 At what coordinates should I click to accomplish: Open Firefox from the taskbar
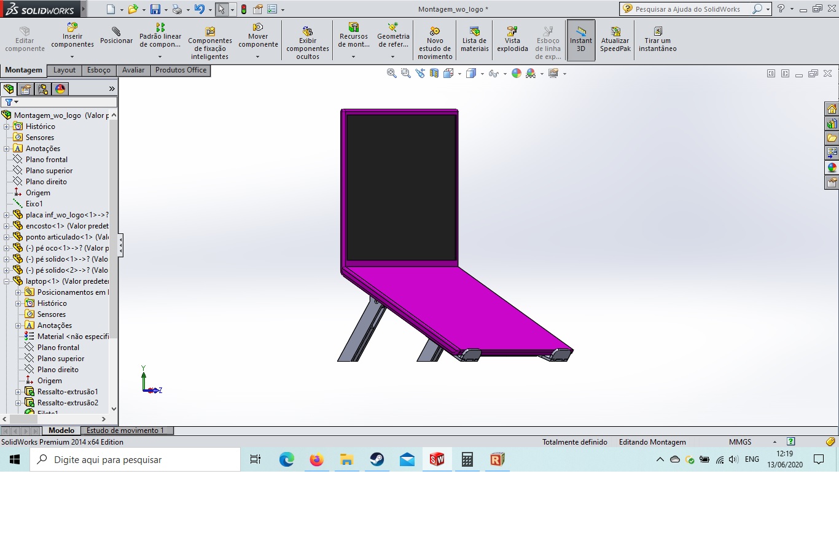(x=316, y=459)
